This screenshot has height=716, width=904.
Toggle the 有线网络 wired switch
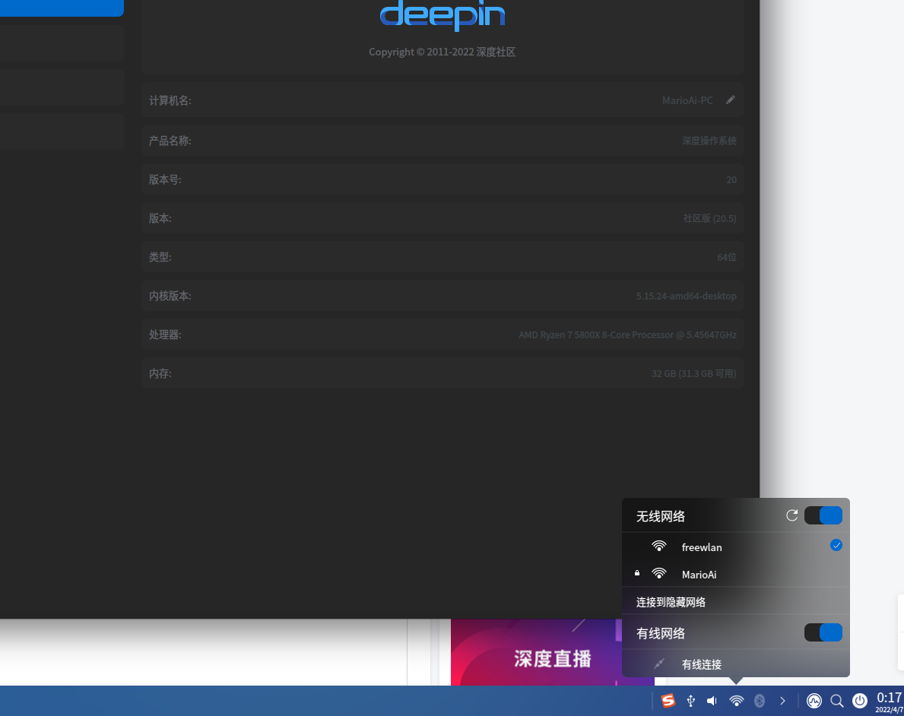click(823, 632)
